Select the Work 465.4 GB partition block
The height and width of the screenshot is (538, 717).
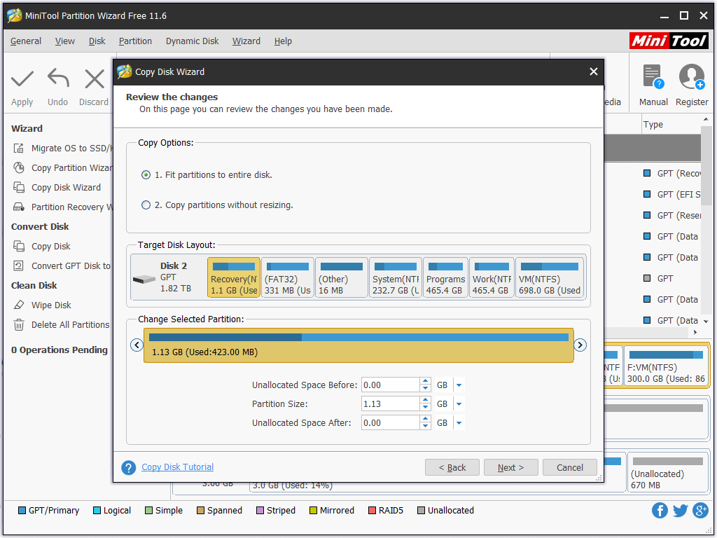pos(492,277)
